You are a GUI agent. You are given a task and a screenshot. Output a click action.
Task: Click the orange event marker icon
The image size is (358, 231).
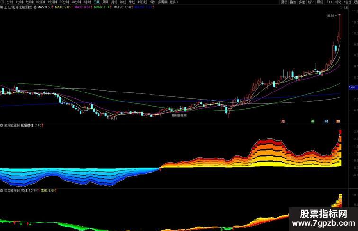pyautogui.click(x=338, y=121)
